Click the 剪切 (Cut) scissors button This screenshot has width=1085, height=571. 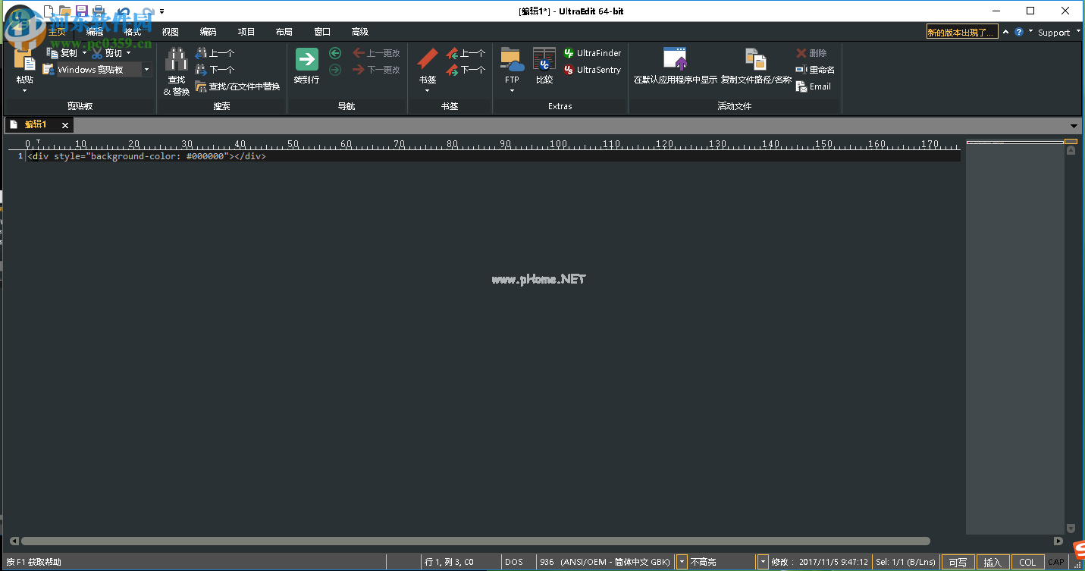(108, 53)
